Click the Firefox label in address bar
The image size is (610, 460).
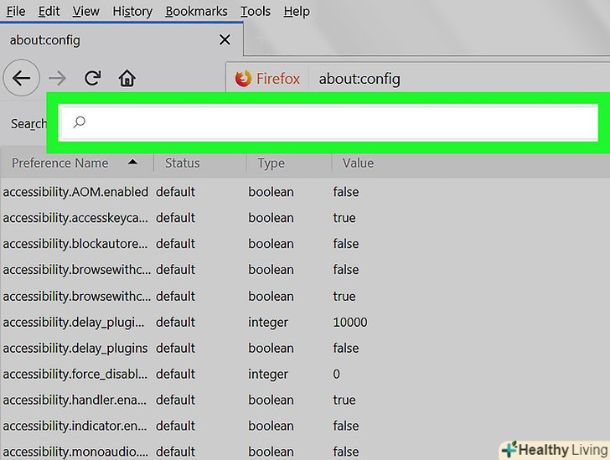278,79
